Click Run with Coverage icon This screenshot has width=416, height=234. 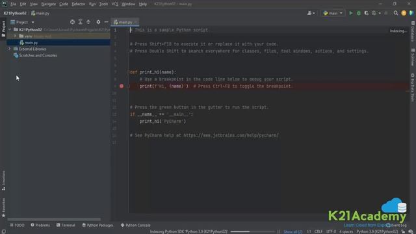pos(367,13)
